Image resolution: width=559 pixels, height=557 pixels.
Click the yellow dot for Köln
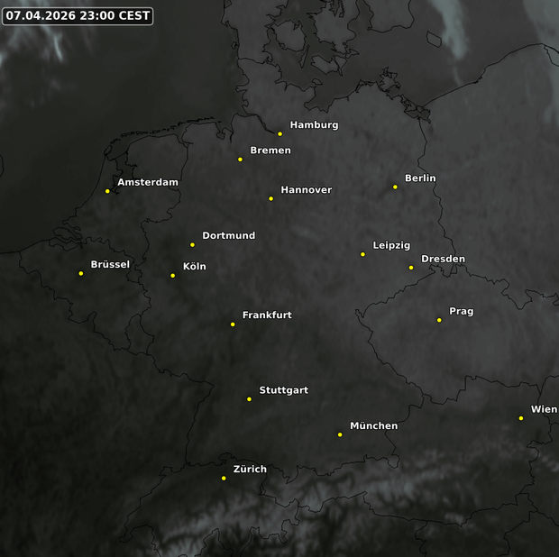[173, 275]
